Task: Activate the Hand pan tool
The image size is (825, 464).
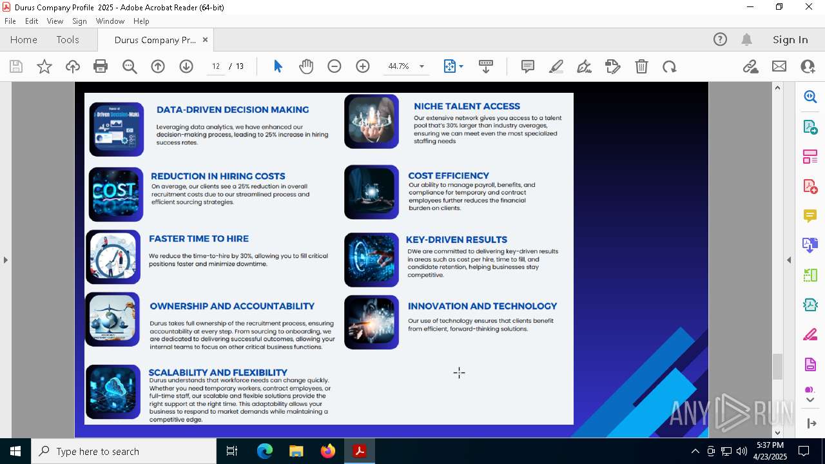Action: coord(306,66)
